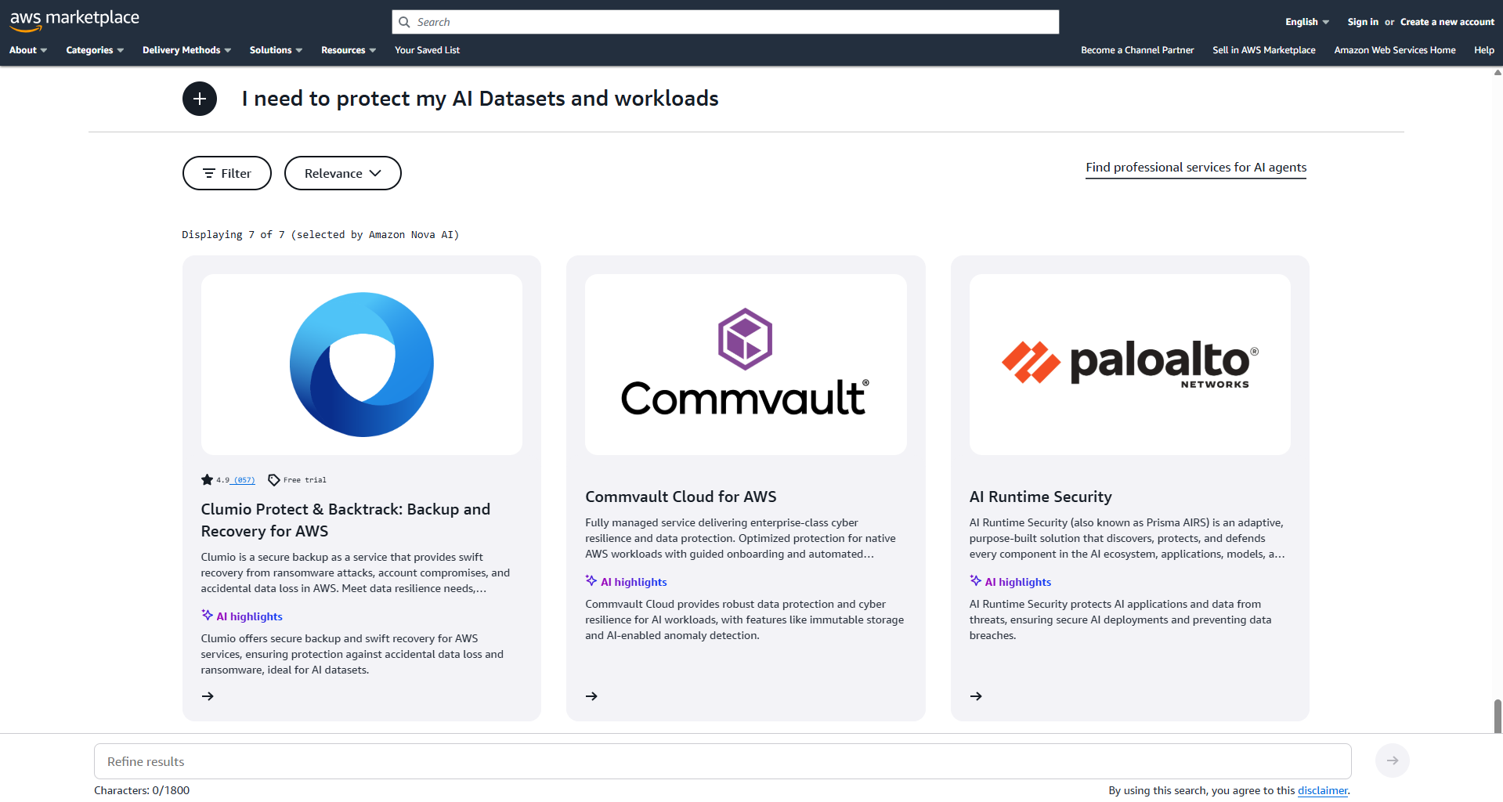Click the AWS Marketplace logo
The width and height of the screenshot is (1503, 802).
[x=74, y=20]
